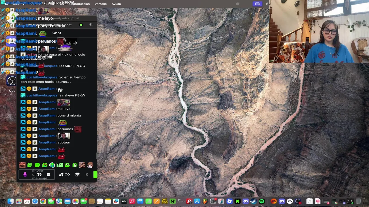The height and width of the screenshot is (207, 369).
Task: Open Notes from the Dock
Action: [x=108, y=201]
